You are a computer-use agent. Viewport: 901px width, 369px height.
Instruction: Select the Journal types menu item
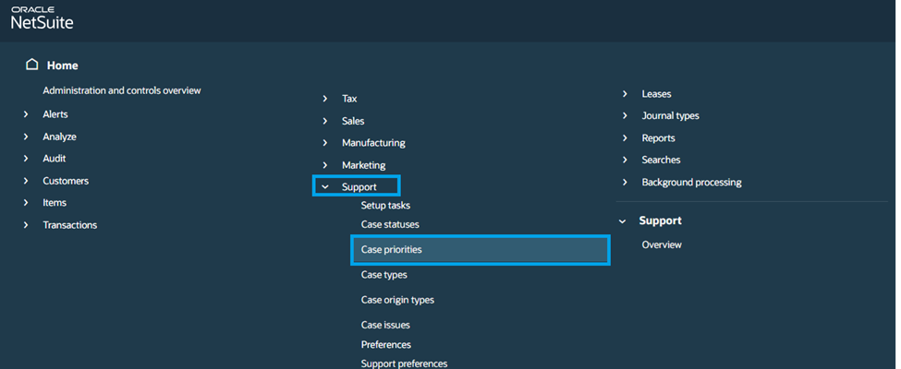click(670, 116)
